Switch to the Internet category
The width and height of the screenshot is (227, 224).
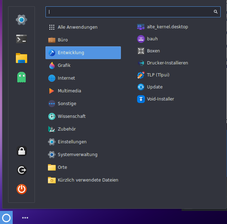point(66,78)
